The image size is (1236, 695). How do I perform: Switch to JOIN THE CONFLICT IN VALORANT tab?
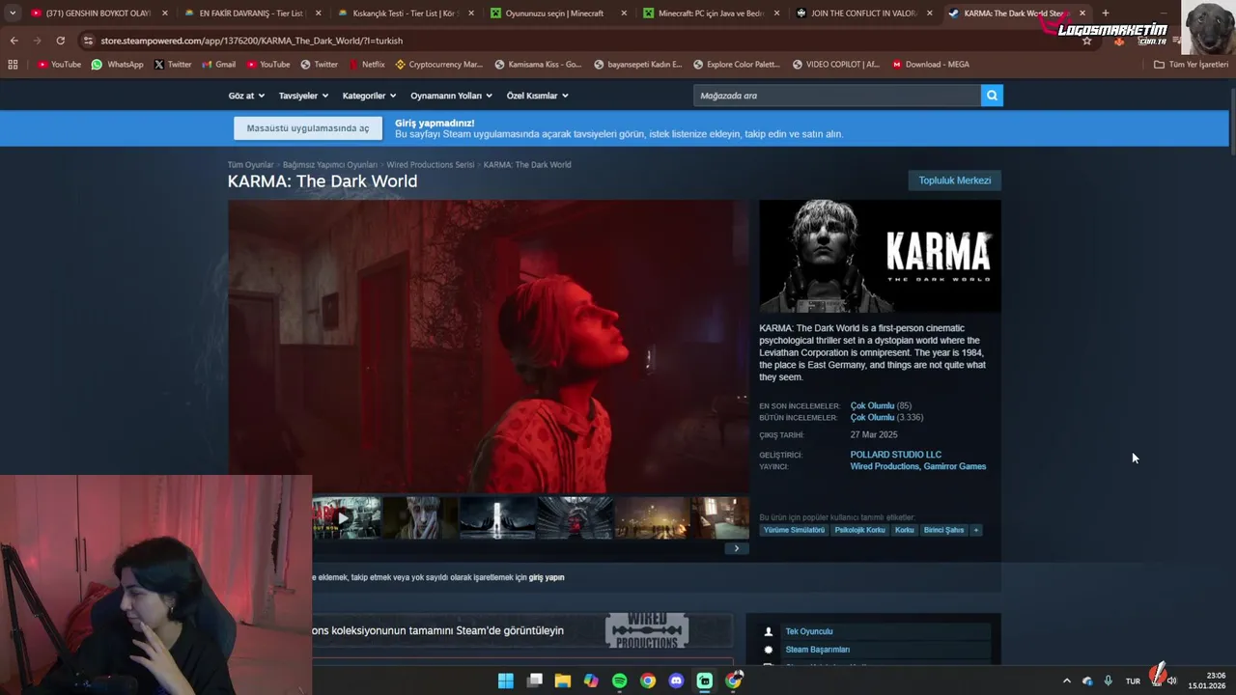[x=864, y=14]
